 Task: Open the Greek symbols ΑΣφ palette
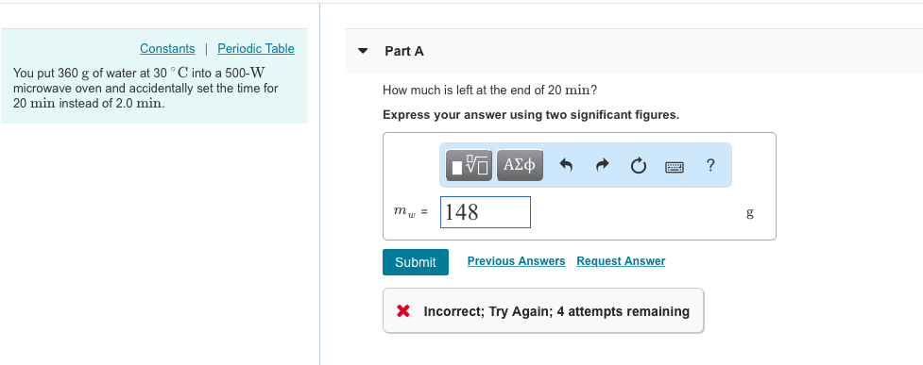coord(520,165)
